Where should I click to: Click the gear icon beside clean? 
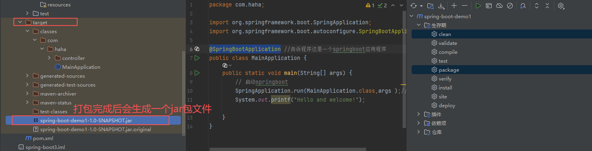[434, 34]
